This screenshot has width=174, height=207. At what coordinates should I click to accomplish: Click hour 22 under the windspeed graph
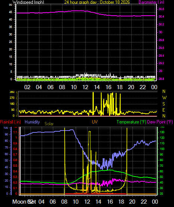tap(143, 87)
